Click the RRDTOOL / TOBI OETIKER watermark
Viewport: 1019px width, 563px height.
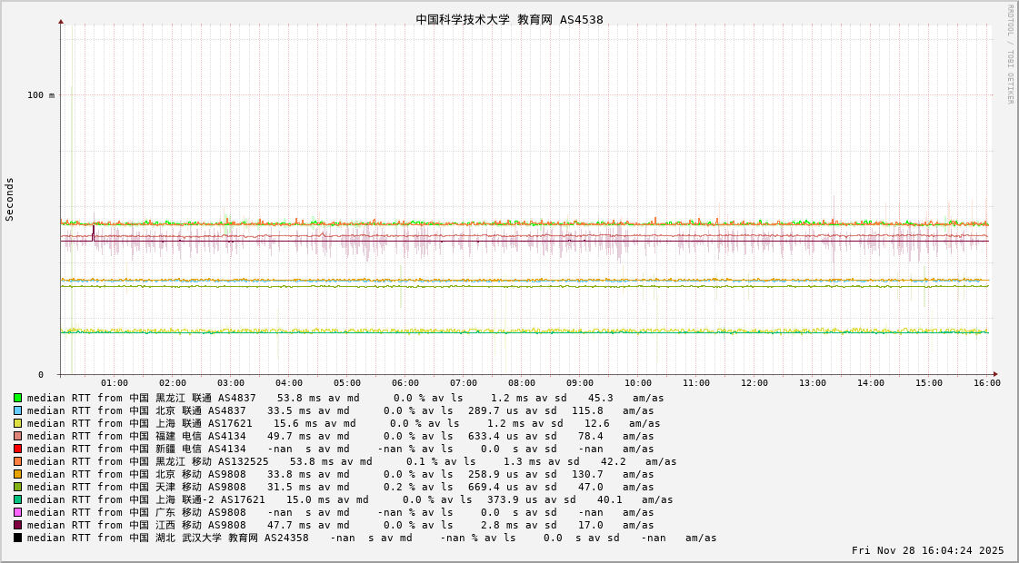coord(1010,54)
